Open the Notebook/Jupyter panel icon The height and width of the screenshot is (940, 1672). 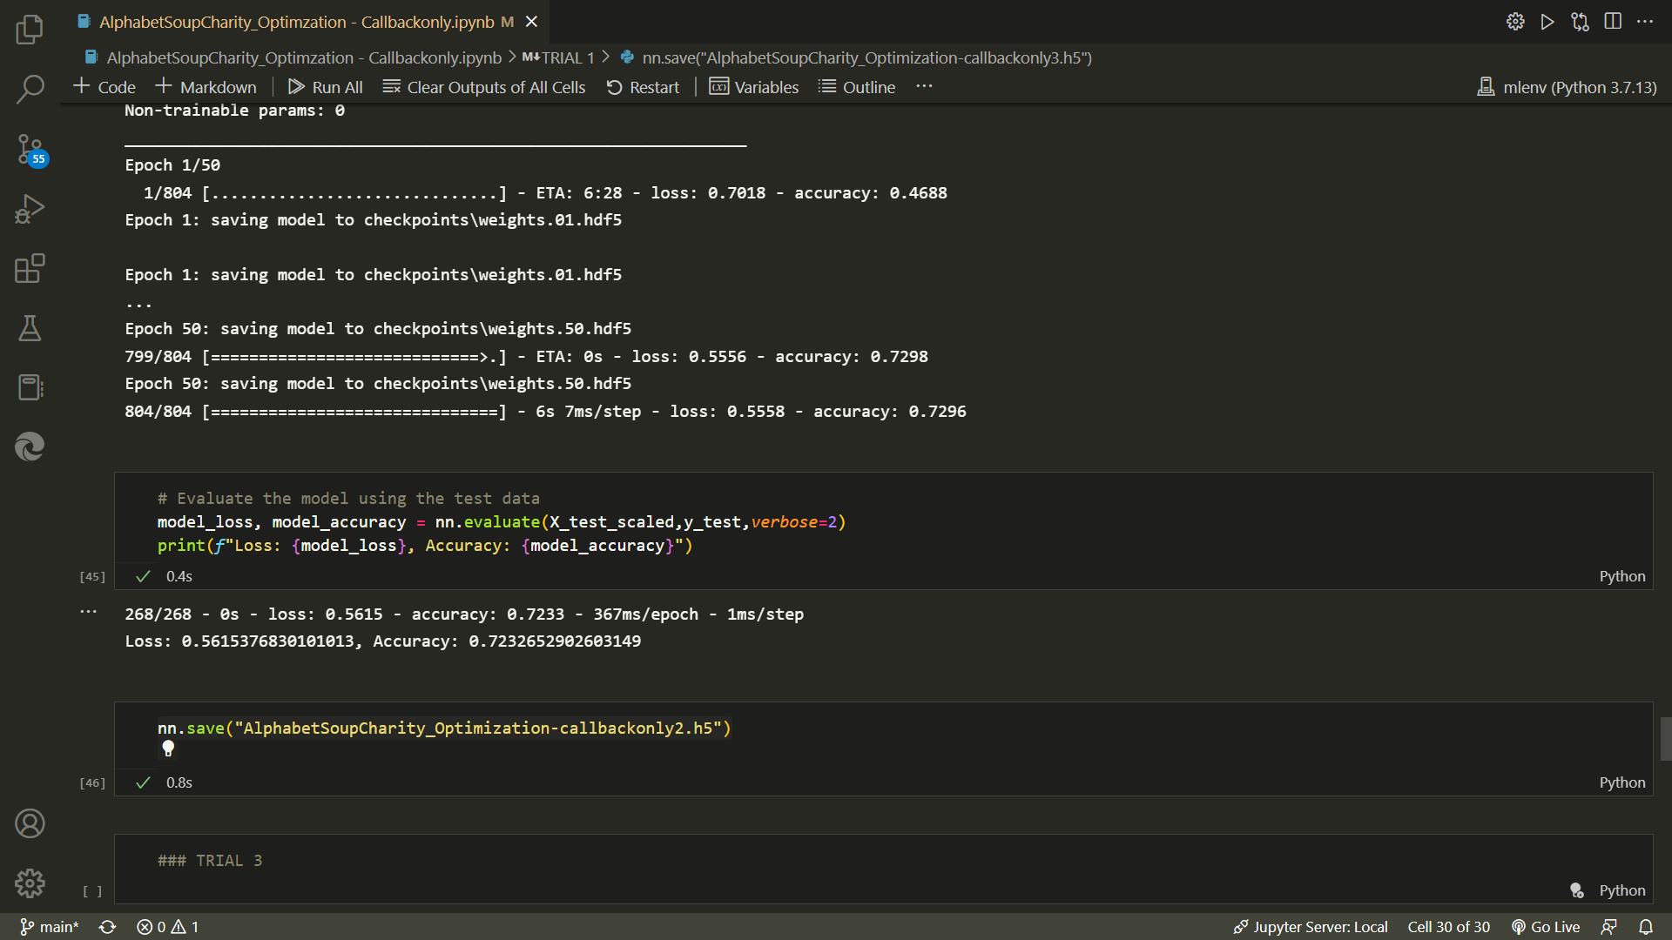[30, 387]
